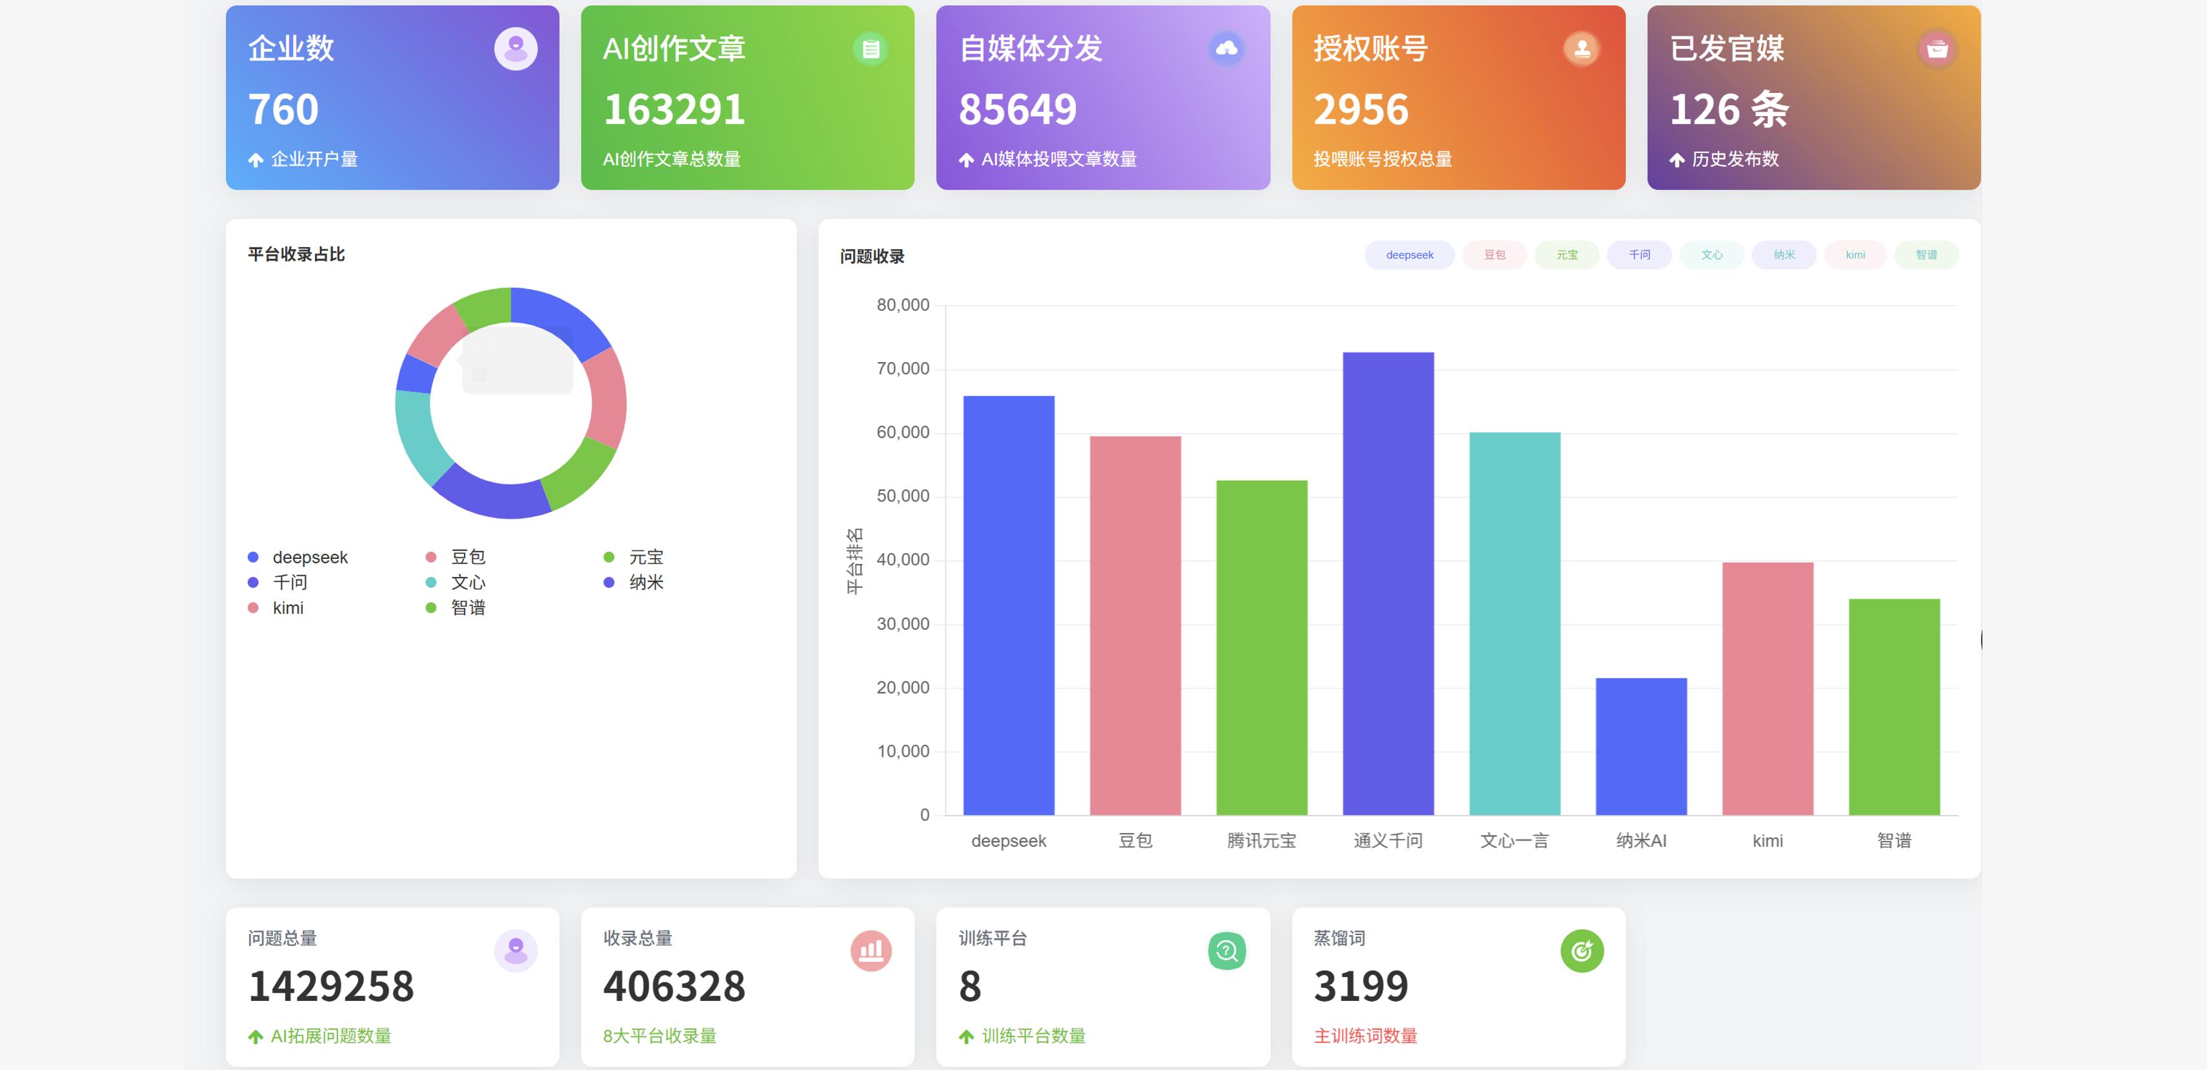Click AI创作文章总数量 label
The height and width of the screenshot is (1070, 2207).
(x=672, y=159)
